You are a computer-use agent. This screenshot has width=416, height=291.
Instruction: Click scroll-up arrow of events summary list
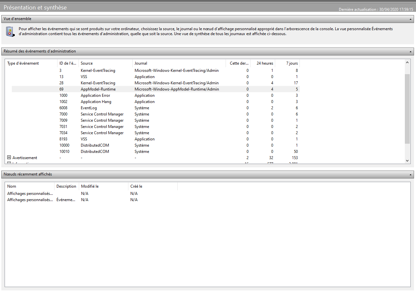(x=407, y=62)
